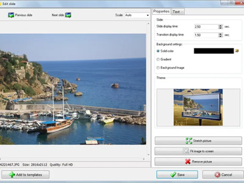244x183 pixels.
Task: Save the slide changes
Action: coord(177,174)
